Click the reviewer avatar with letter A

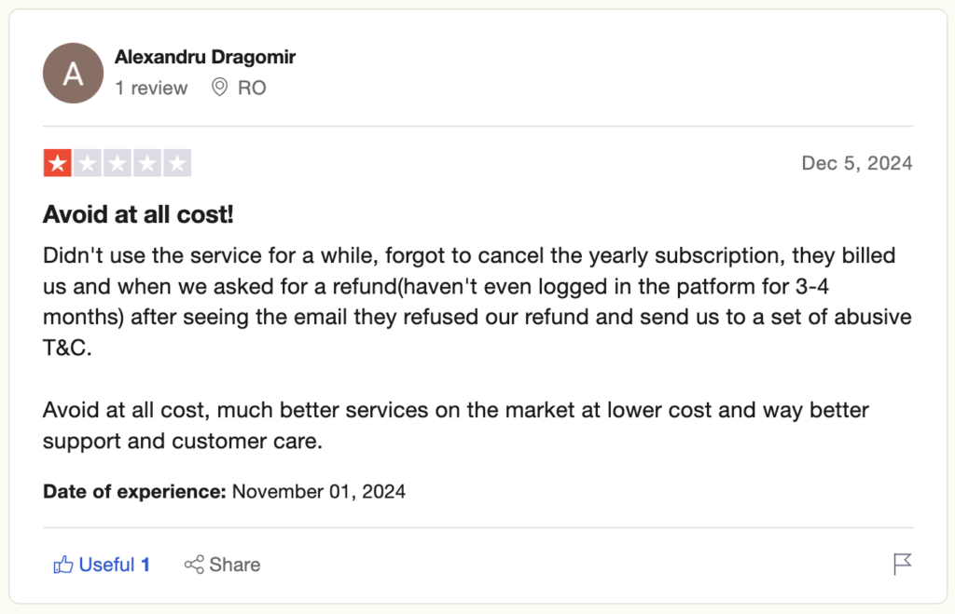click(73, 74)
